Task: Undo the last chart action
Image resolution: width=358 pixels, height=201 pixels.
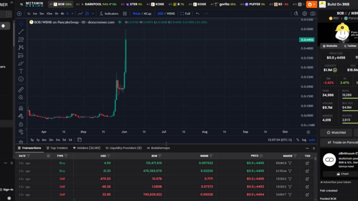Action: 197,14
